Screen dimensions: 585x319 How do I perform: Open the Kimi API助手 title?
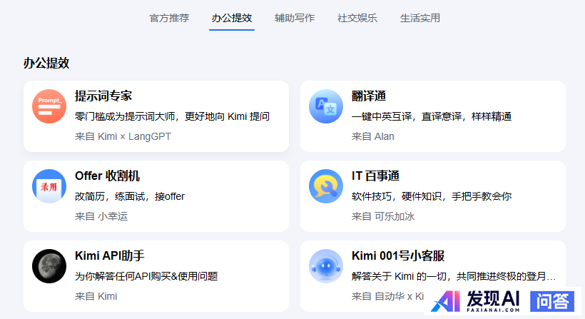click(109, 255)
